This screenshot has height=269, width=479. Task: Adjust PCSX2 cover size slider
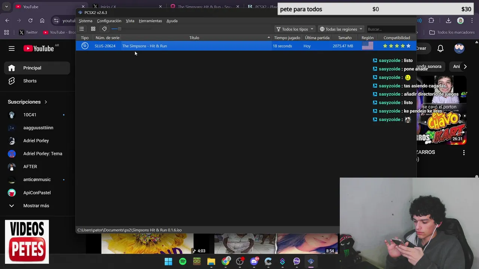coord(131,29)
